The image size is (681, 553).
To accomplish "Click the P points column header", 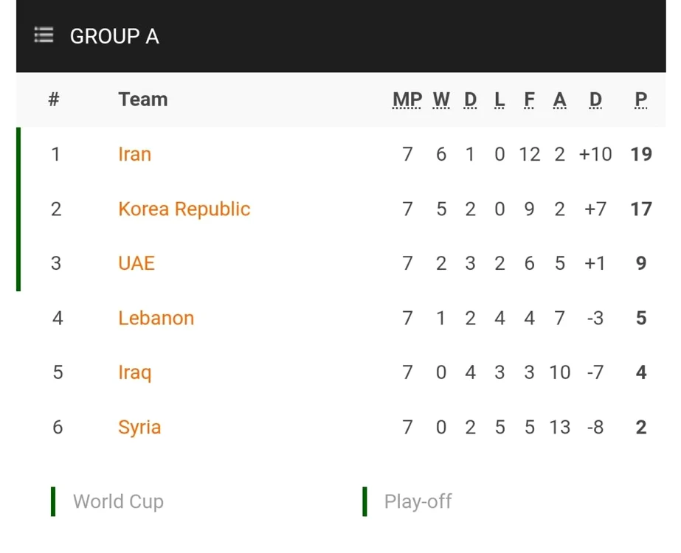I will click(641, 100).
